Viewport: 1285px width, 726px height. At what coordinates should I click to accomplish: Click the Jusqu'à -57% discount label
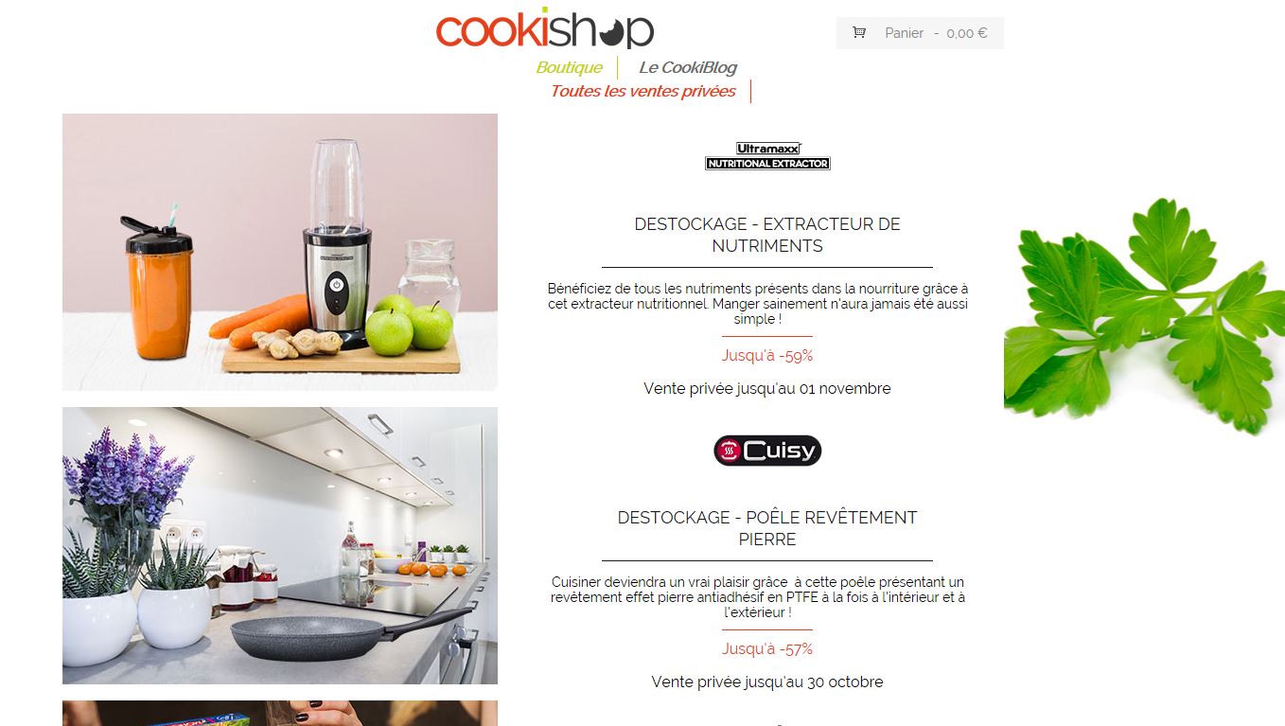[767, 648]
